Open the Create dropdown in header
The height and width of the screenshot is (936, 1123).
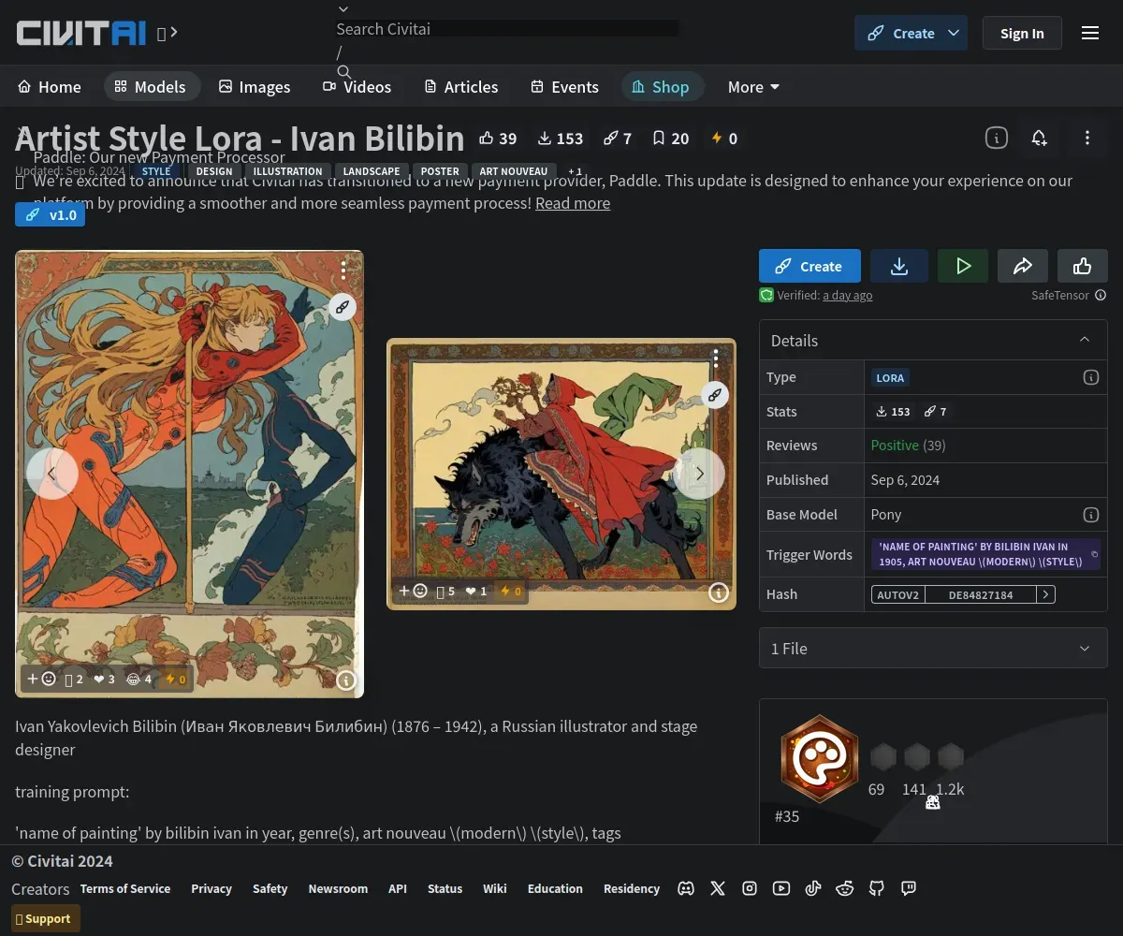[954, 33]
